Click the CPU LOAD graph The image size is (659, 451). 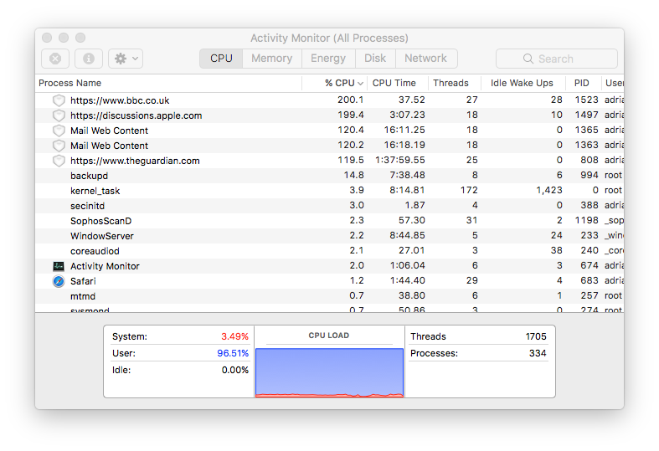(330, 372)
